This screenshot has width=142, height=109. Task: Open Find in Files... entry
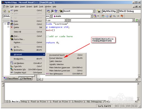click(x=28, y=39)
